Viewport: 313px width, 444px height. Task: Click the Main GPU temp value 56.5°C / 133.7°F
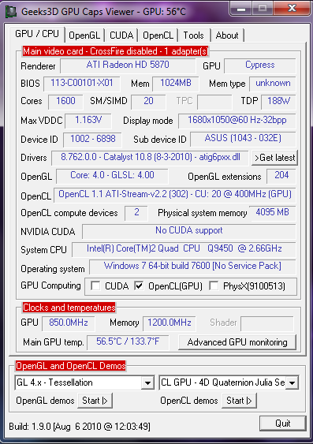point(128,342)
